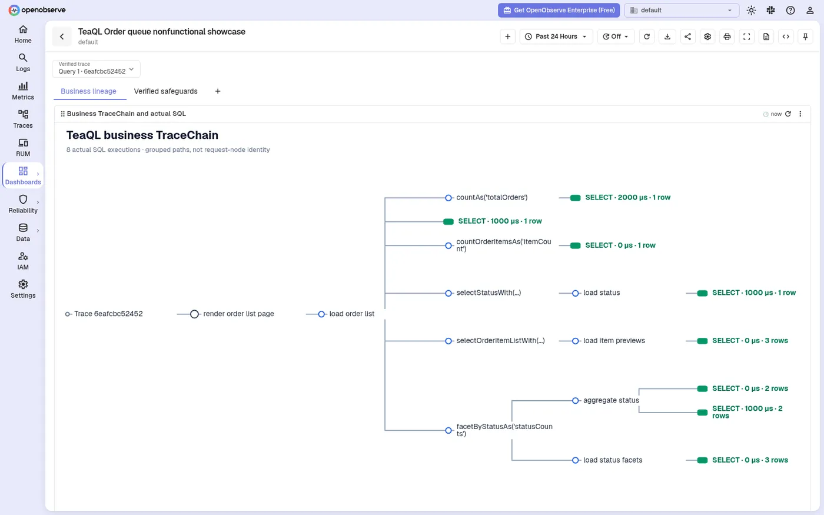
Task: Open dashboard settings gear icon
Action: pyautogui.click(x=707, y=36)
